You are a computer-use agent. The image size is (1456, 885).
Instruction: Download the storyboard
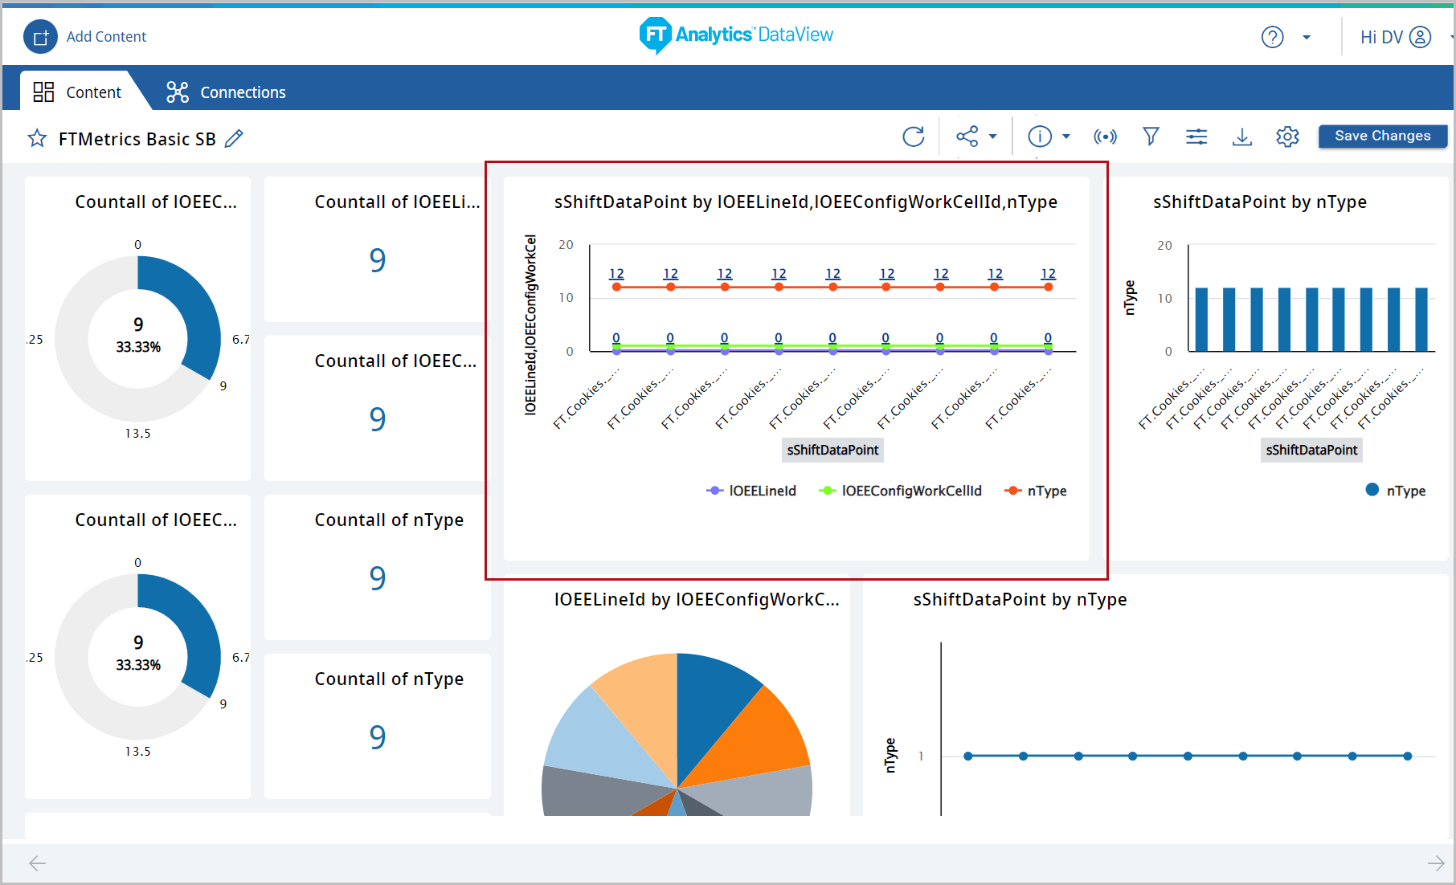click(1241, 137)
